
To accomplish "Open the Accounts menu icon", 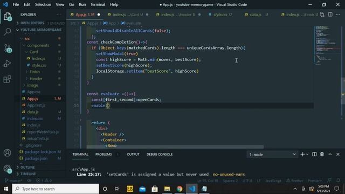I will pyautogui.click(x=7, y=153).
